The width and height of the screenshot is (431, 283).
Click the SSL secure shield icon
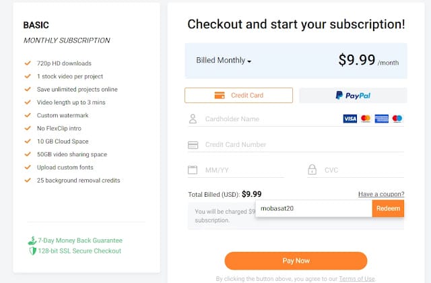pyautogui.click(x=31, y=251)
